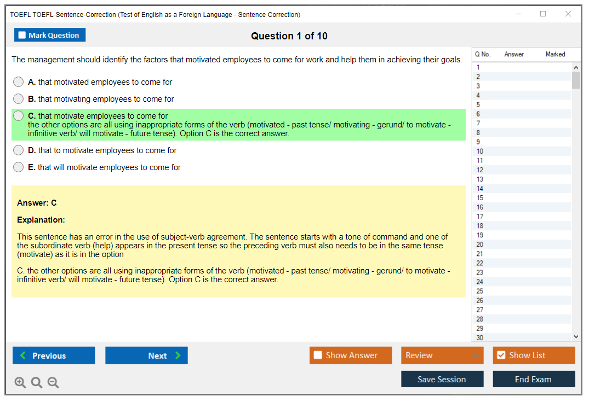Maximize the exam window

[543, 14]
